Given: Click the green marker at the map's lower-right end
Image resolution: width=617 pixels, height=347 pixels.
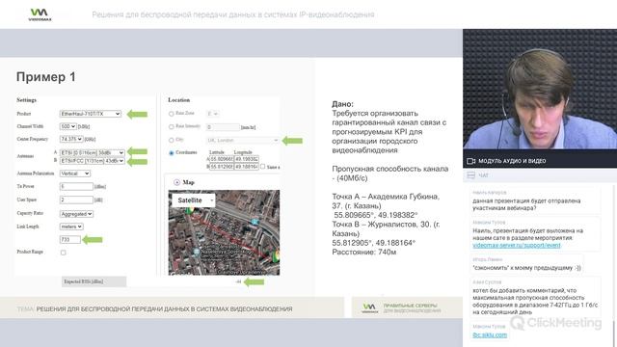Looking at the screenshot, I should pyautogui.click(x=276, y=256).
